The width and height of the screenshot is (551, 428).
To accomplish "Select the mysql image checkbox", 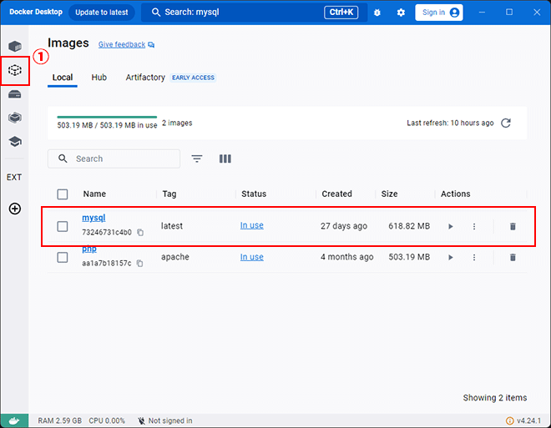I will pos(63,226).
